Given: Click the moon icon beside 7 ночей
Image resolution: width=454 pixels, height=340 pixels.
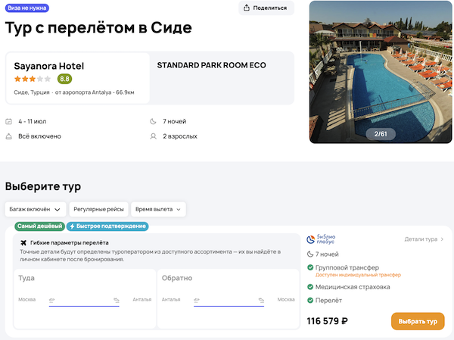Looking at the screenshot, I should click(x=154, y=121).
